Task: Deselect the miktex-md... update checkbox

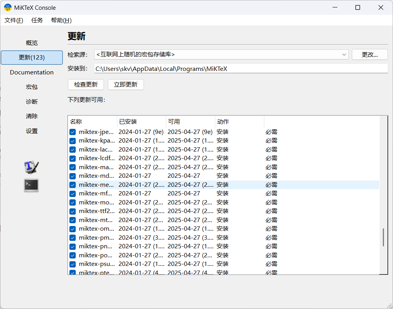Action: (73, 176)
